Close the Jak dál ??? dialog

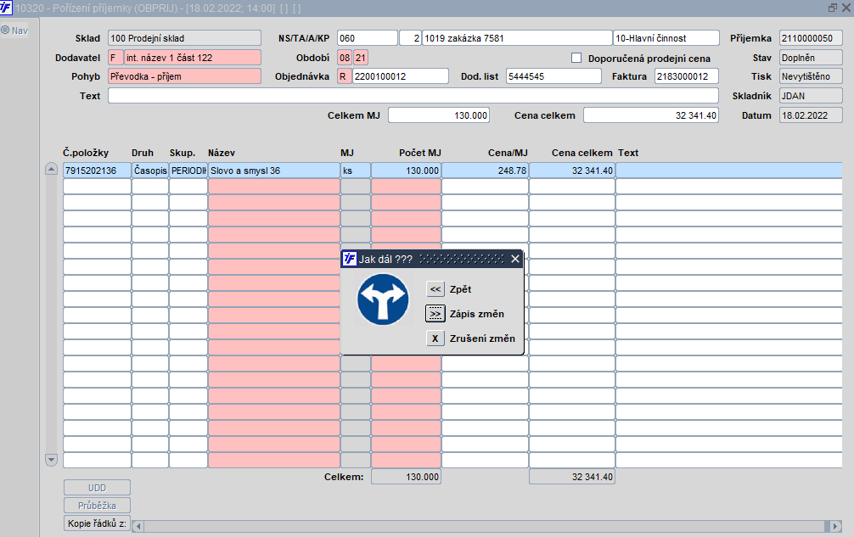[515, 259]
